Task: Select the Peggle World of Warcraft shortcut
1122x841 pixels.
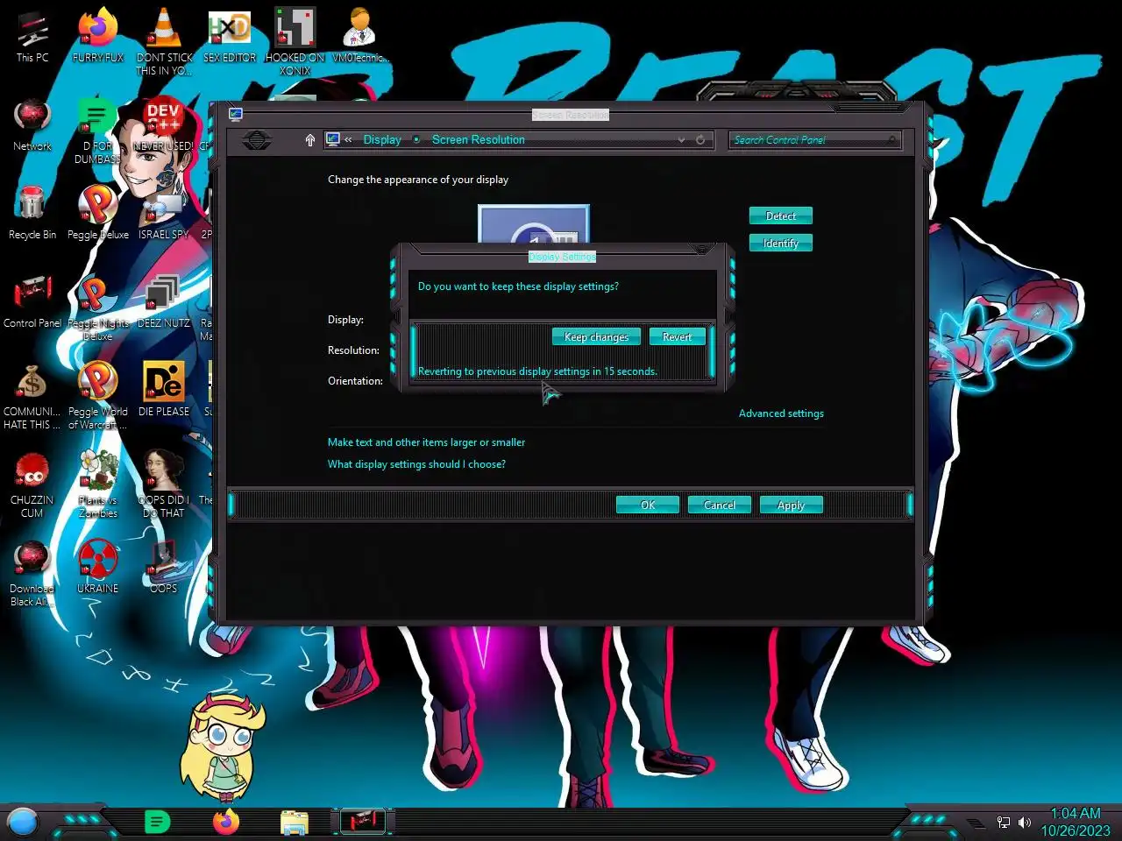Action: pyautogui.click(x=98, y=397)
